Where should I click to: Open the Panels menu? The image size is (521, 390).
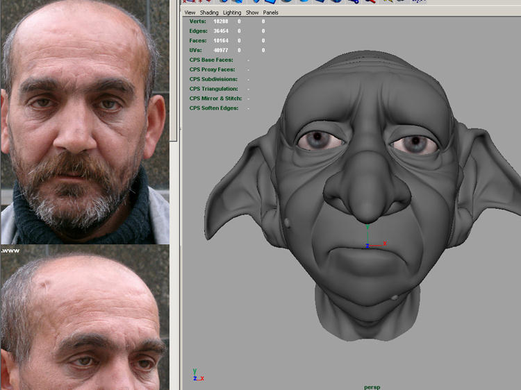(271, 12)
